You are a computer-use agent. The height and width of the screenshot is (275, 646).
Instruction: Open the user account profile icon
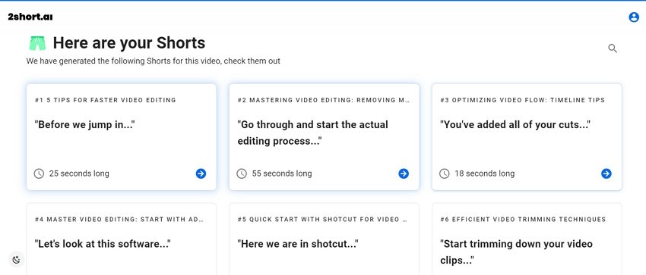(634, 17)
